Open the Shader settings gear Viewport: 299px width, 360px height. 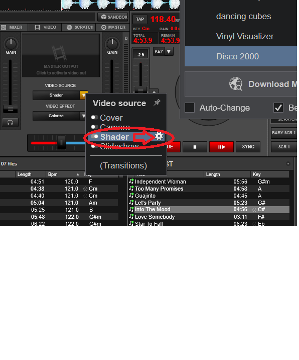[x=159, y=136]
